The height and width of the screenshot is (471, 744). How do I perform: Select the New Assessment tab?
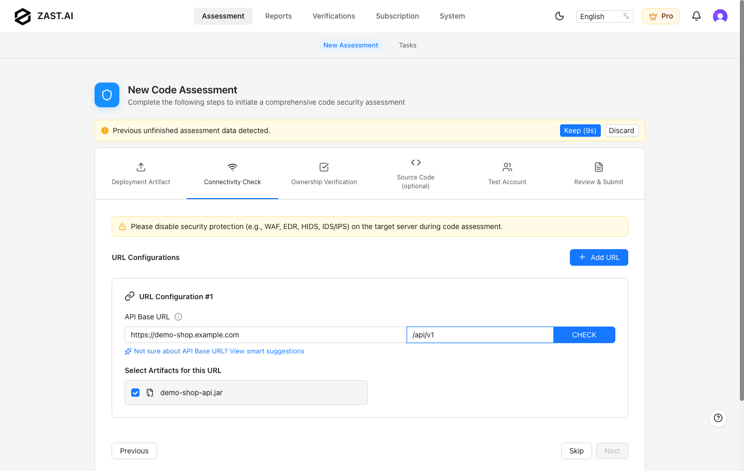coord(351,45)
